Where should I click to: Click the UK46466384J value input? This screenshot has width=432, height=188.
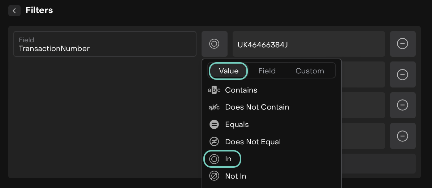click(308, 44)
